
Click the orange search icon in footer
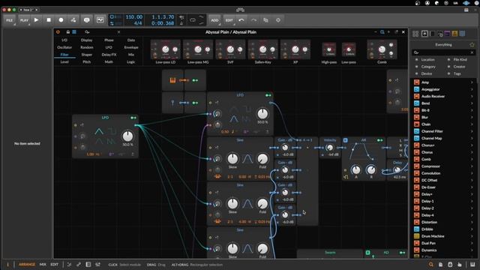[x=431, y=265]
